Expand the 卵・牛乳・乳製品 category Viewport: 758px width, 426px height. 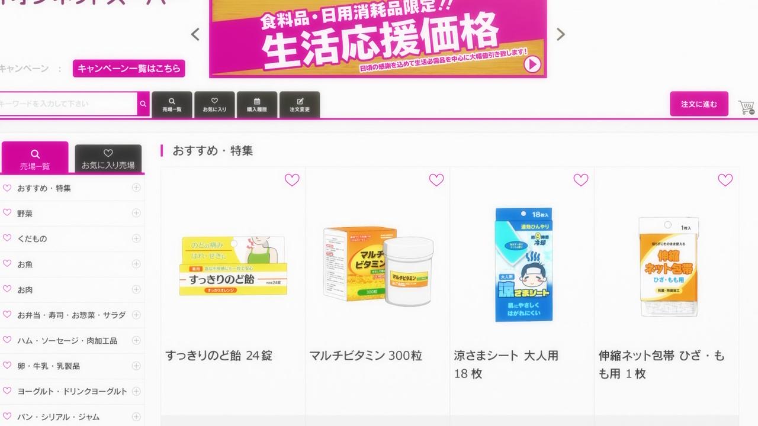pyautogui.click(x=136, y=366)
